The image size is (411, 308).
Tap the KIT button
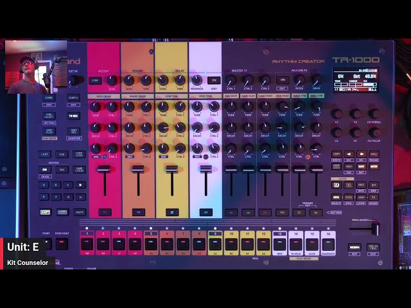[x=374, y=185]
